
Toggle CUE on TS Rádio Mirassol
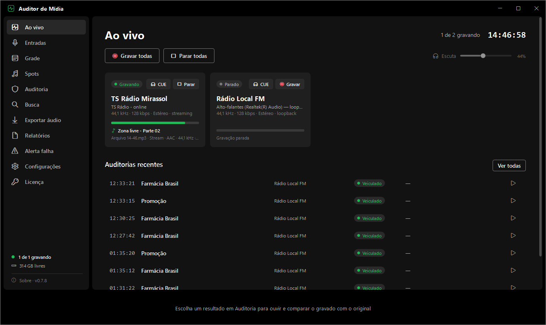[158, 84]
